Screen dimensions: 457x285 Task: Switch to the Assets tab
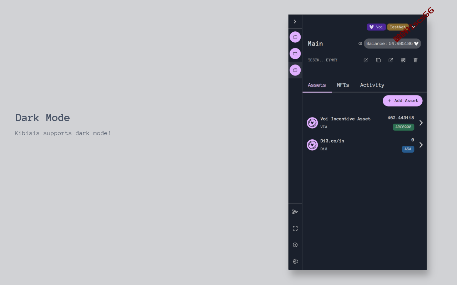tap(317, 85)
